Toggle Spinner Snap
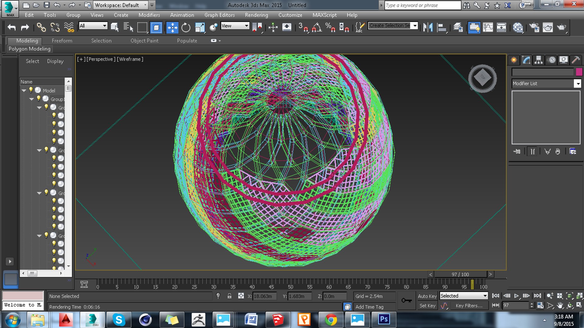The height and width of the screenshot is (328, 584). (344, 27)
